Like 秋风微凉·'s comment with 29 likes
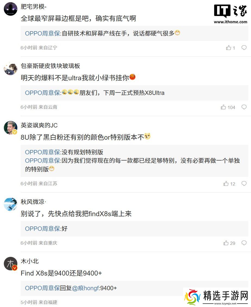The width and height of the screenshot is (251, 307). click(x=226, y=243)
